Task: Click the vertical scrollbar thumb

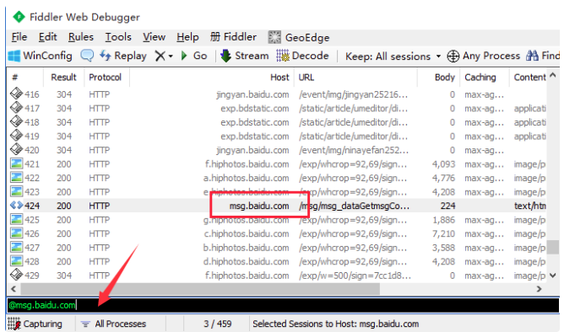Action: tap(553, 247)
